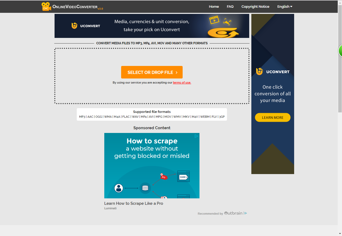Click the Uconvert logo in top banner

pos(86,26)
